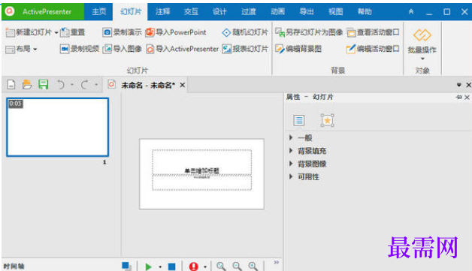The width and height of the screenshot is (472, 271).
Task: Play the timeline preview
Action: click(x=148, y=266)
